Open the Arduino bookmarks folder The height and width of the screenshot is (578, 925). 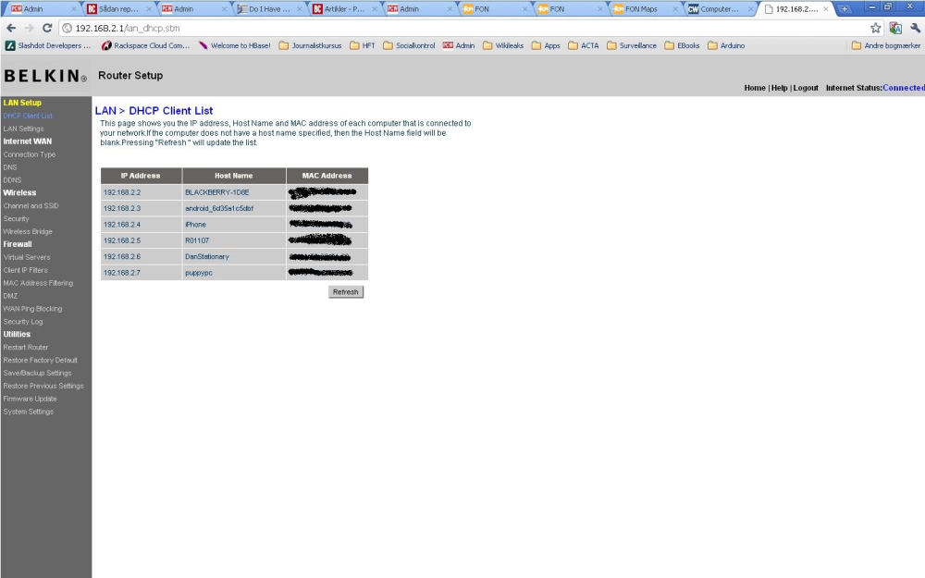click(726, 45)
